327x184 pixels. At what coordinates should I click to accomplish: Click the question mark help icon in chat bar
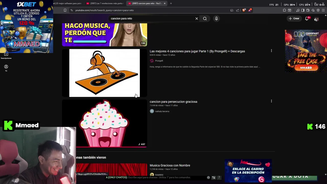pos(219,177)
